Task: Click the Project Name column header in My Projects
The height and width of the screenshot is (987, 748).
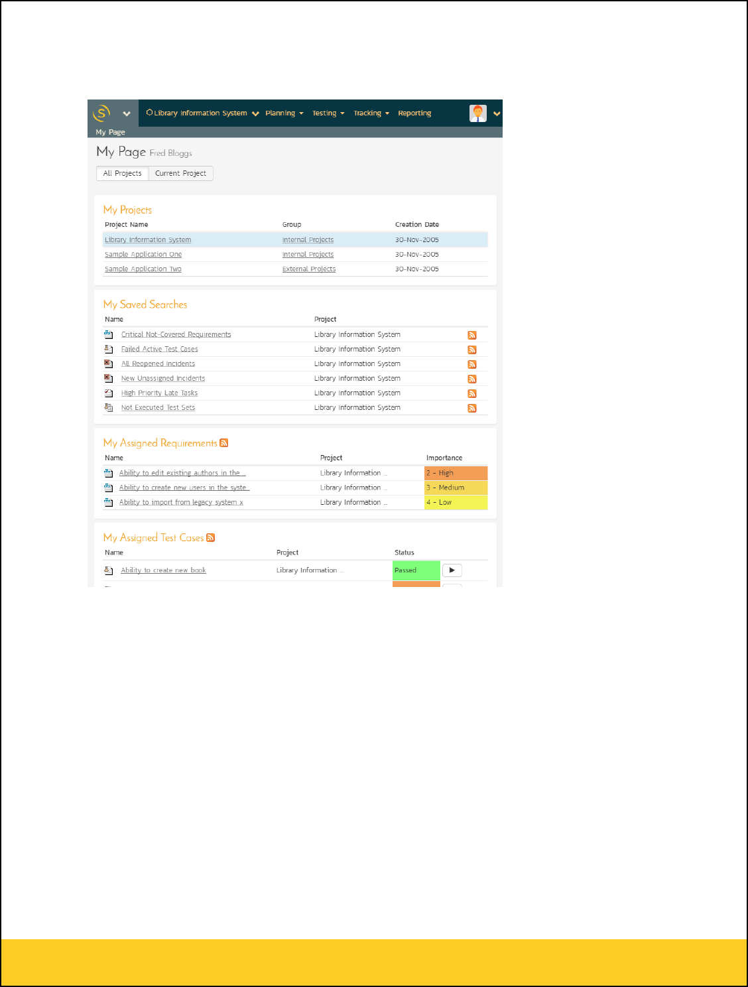Action: click(127, 225)
